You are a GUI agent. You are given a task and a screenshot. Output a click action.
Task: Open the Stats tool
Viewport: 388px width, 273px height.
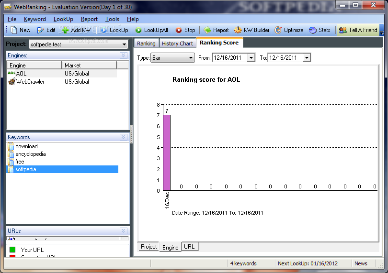(320, 30)
